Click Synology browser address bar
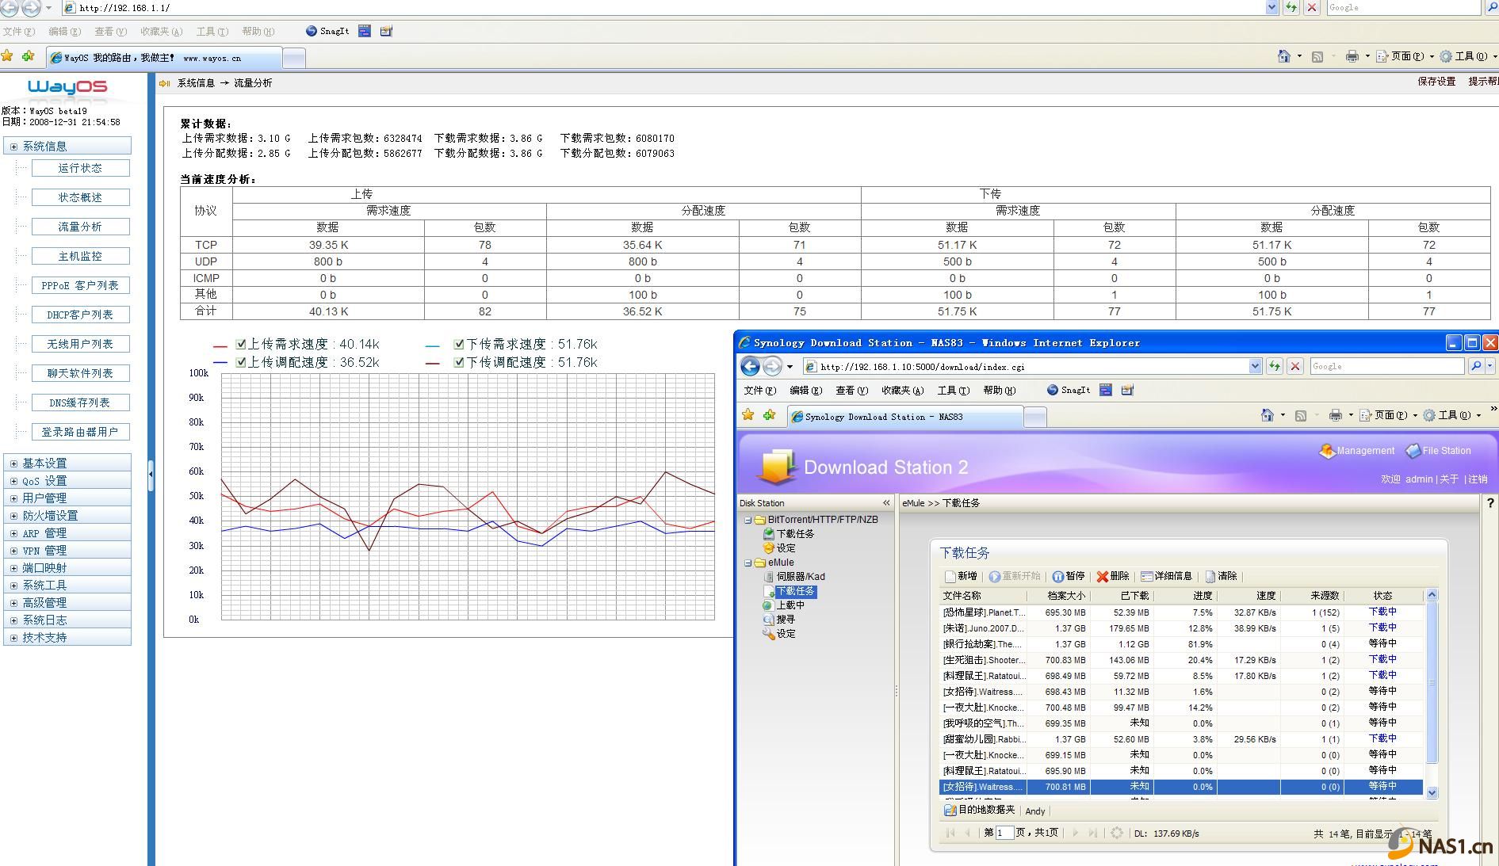The width and height of the screenshot is (1499, 866). pos(1032,366)
